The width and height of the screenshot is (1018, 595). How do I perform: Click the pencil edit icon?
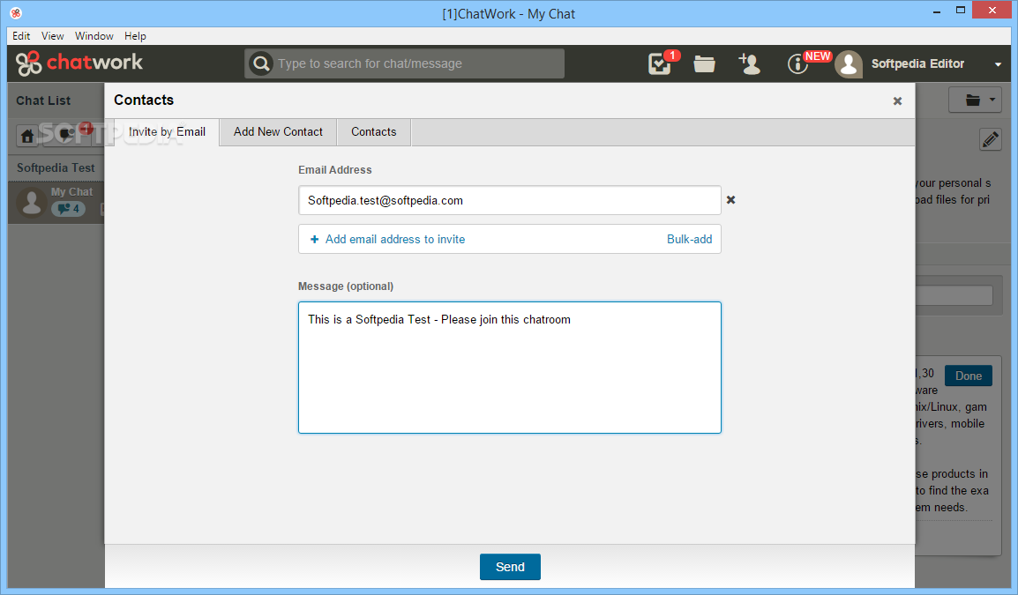[x=990, y=139]
